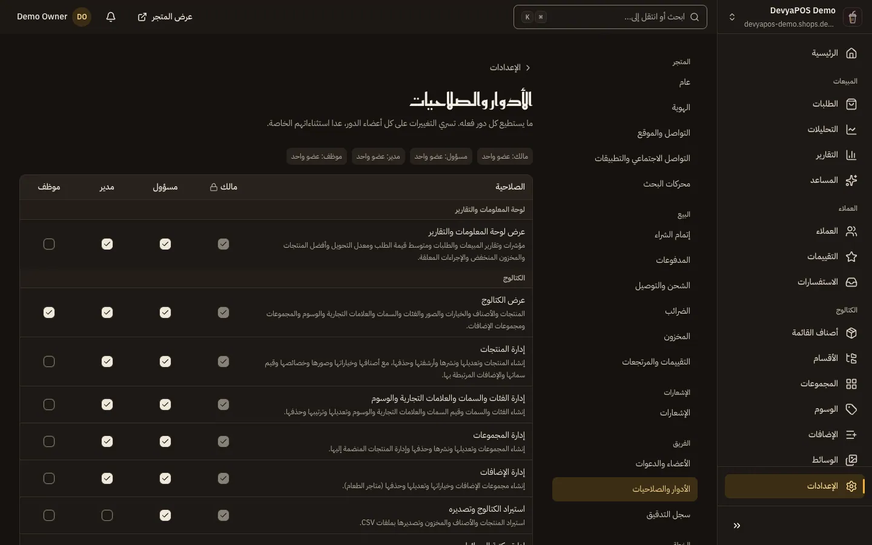This screenshot has height=545, width=872.
Task: Click the الوسائط media icon
Action: [851, 460]
